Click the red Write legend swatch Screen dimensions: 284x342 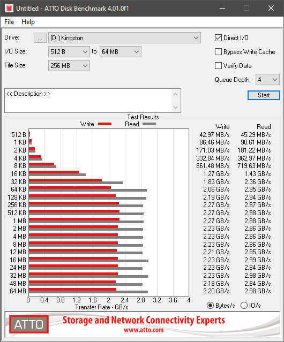[x=105, y=124]
